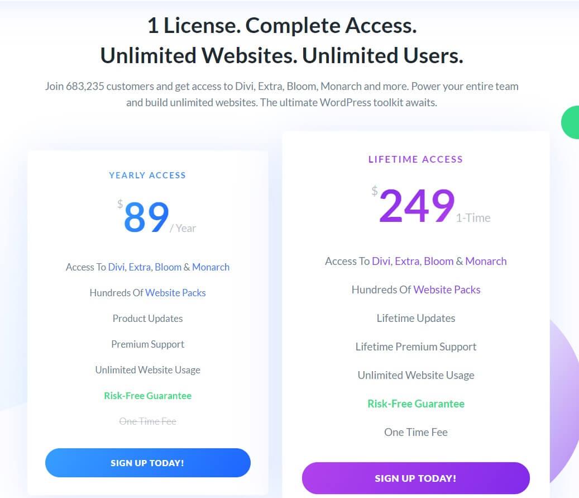Open the Extra link in Lifetime Access
The width and height of the screenshot is (579, 498).
(x=407, y=261)
